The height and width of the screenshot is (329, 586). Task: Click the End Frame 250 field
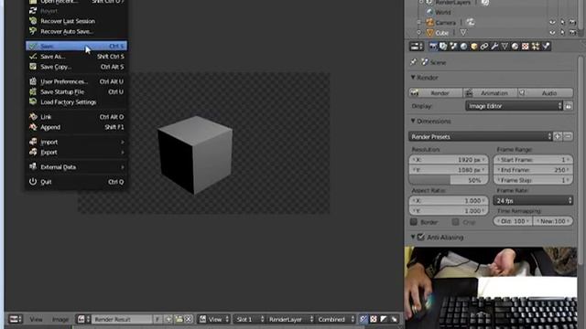coord(533,170)
